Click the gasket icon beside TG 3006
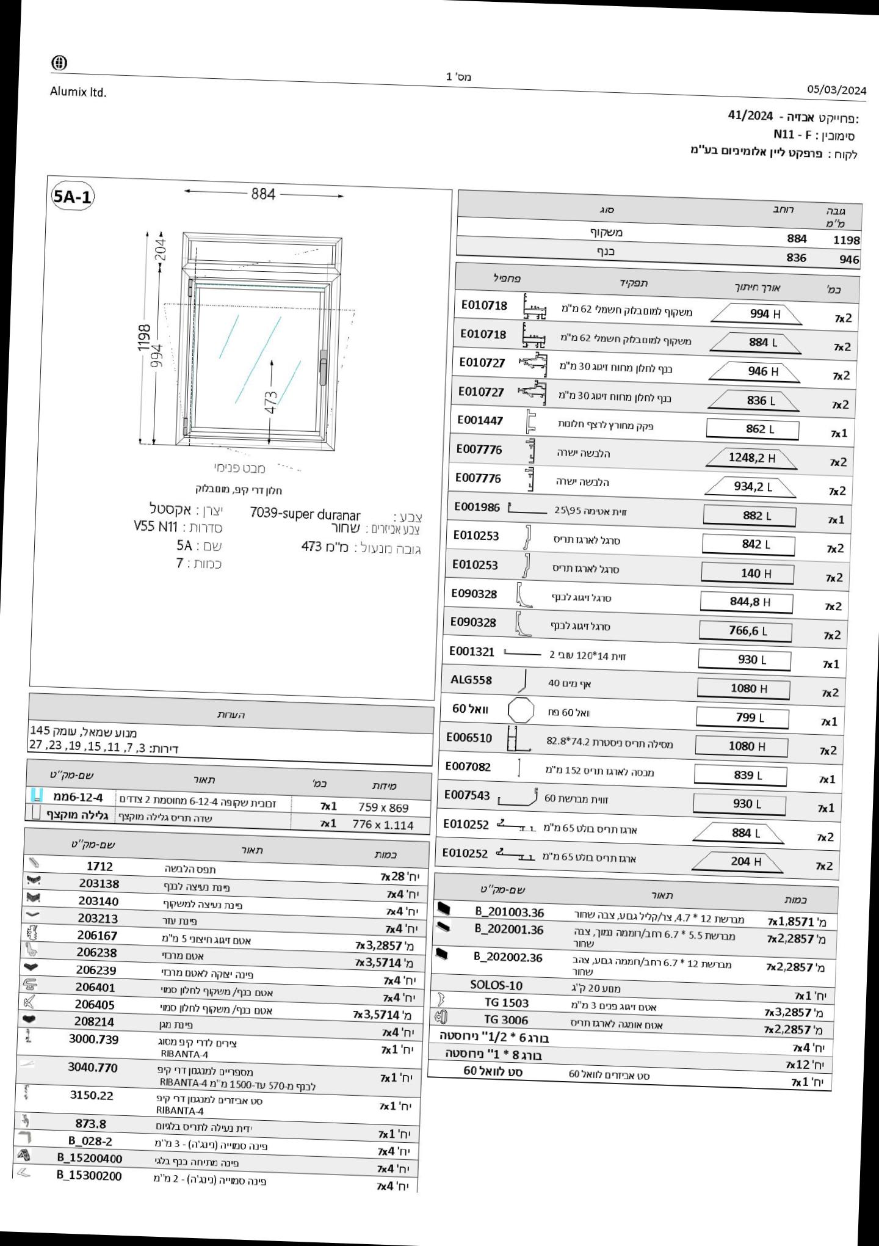The width and height of the screenshot is (879, 1246). [441, 1017]
